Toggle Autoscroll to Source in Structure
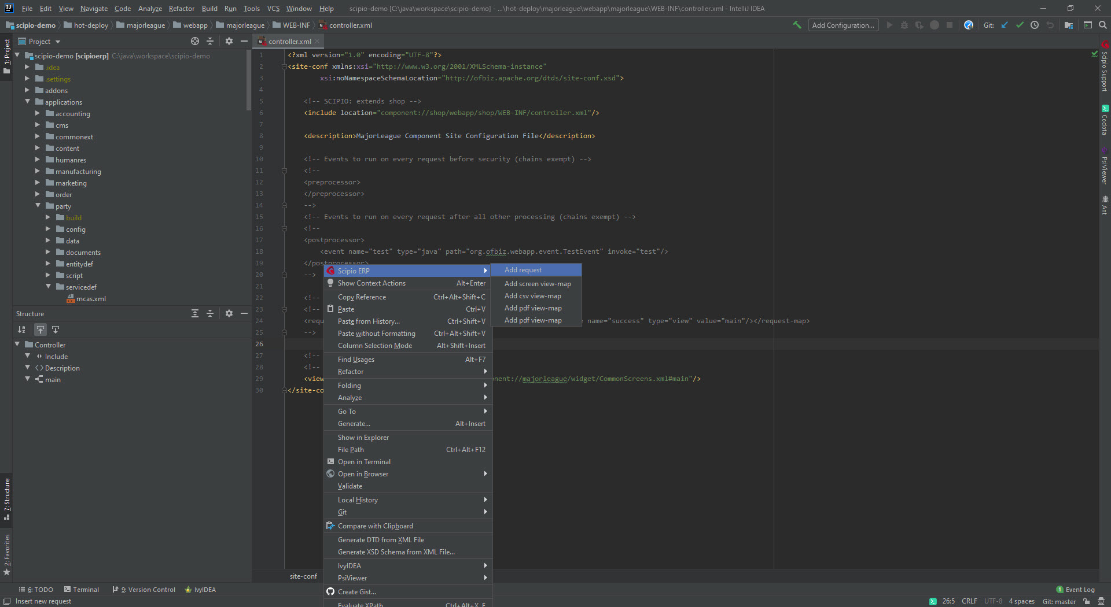 pyautogui.click(x=40, y=330)
